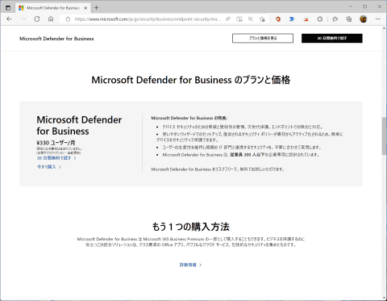The image size is (387, 301).
Task: Open Settings and more ellipsis menu
Action: 378,19
